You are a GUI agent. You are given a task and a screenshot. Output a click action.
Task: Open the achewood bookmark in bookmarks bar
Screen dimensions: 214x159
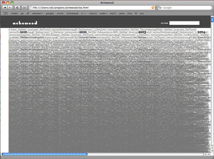point(72,13)
